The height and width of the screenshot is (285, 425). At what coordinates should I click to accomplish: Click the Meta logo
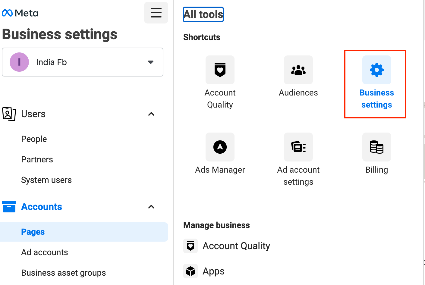pyautogui.click(x=20, y=13)
